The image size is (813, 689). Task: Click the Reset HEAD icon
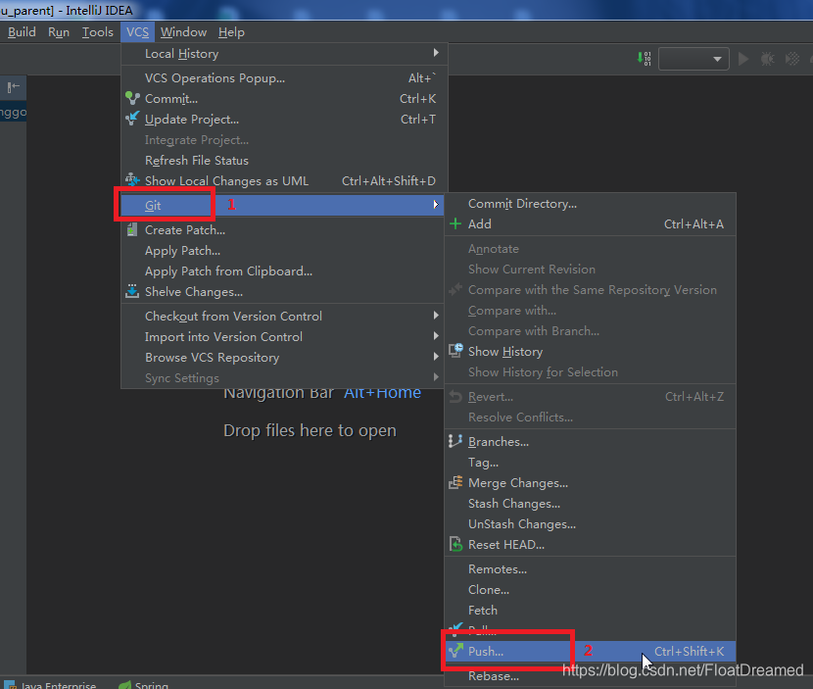point(455,544)
